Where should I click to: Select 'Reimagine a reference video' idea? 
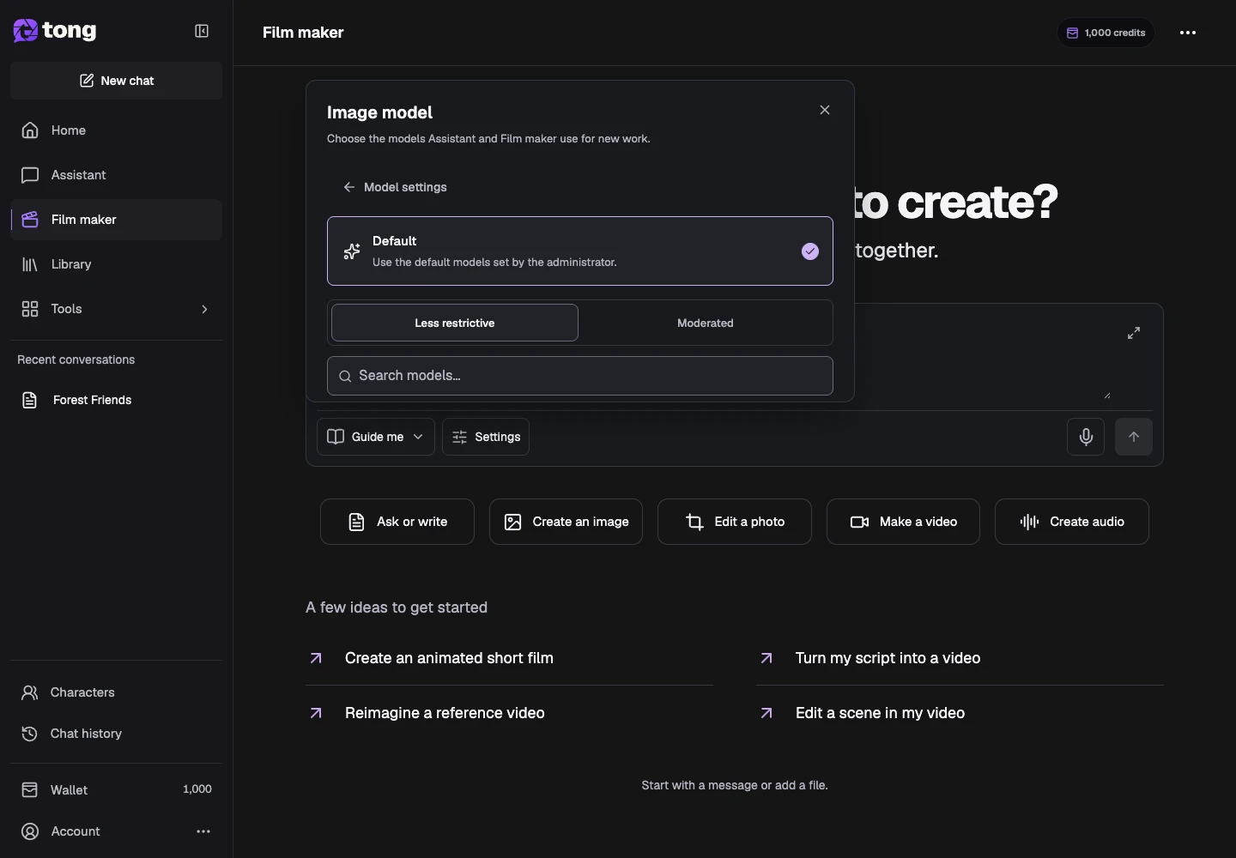509,713
